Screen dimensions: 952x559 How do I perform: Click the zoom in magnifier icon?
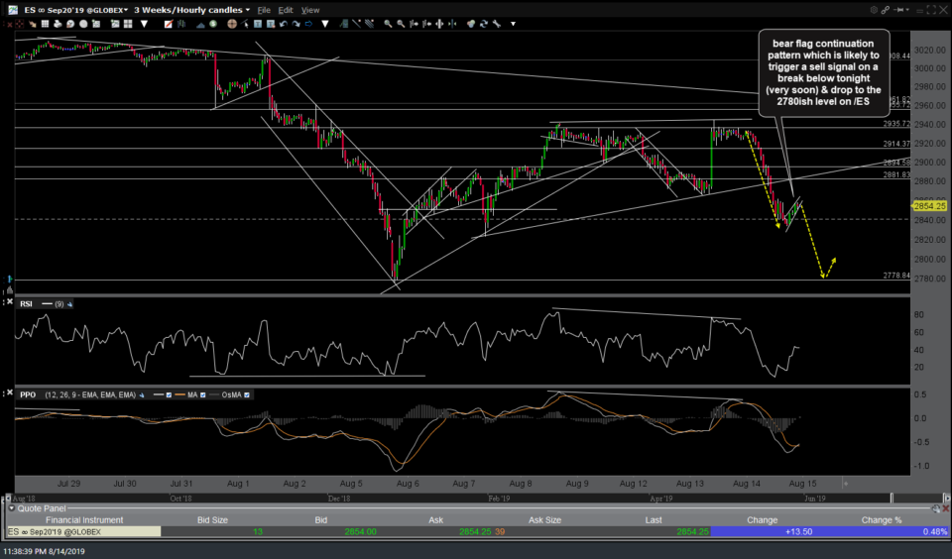(388, 24)
